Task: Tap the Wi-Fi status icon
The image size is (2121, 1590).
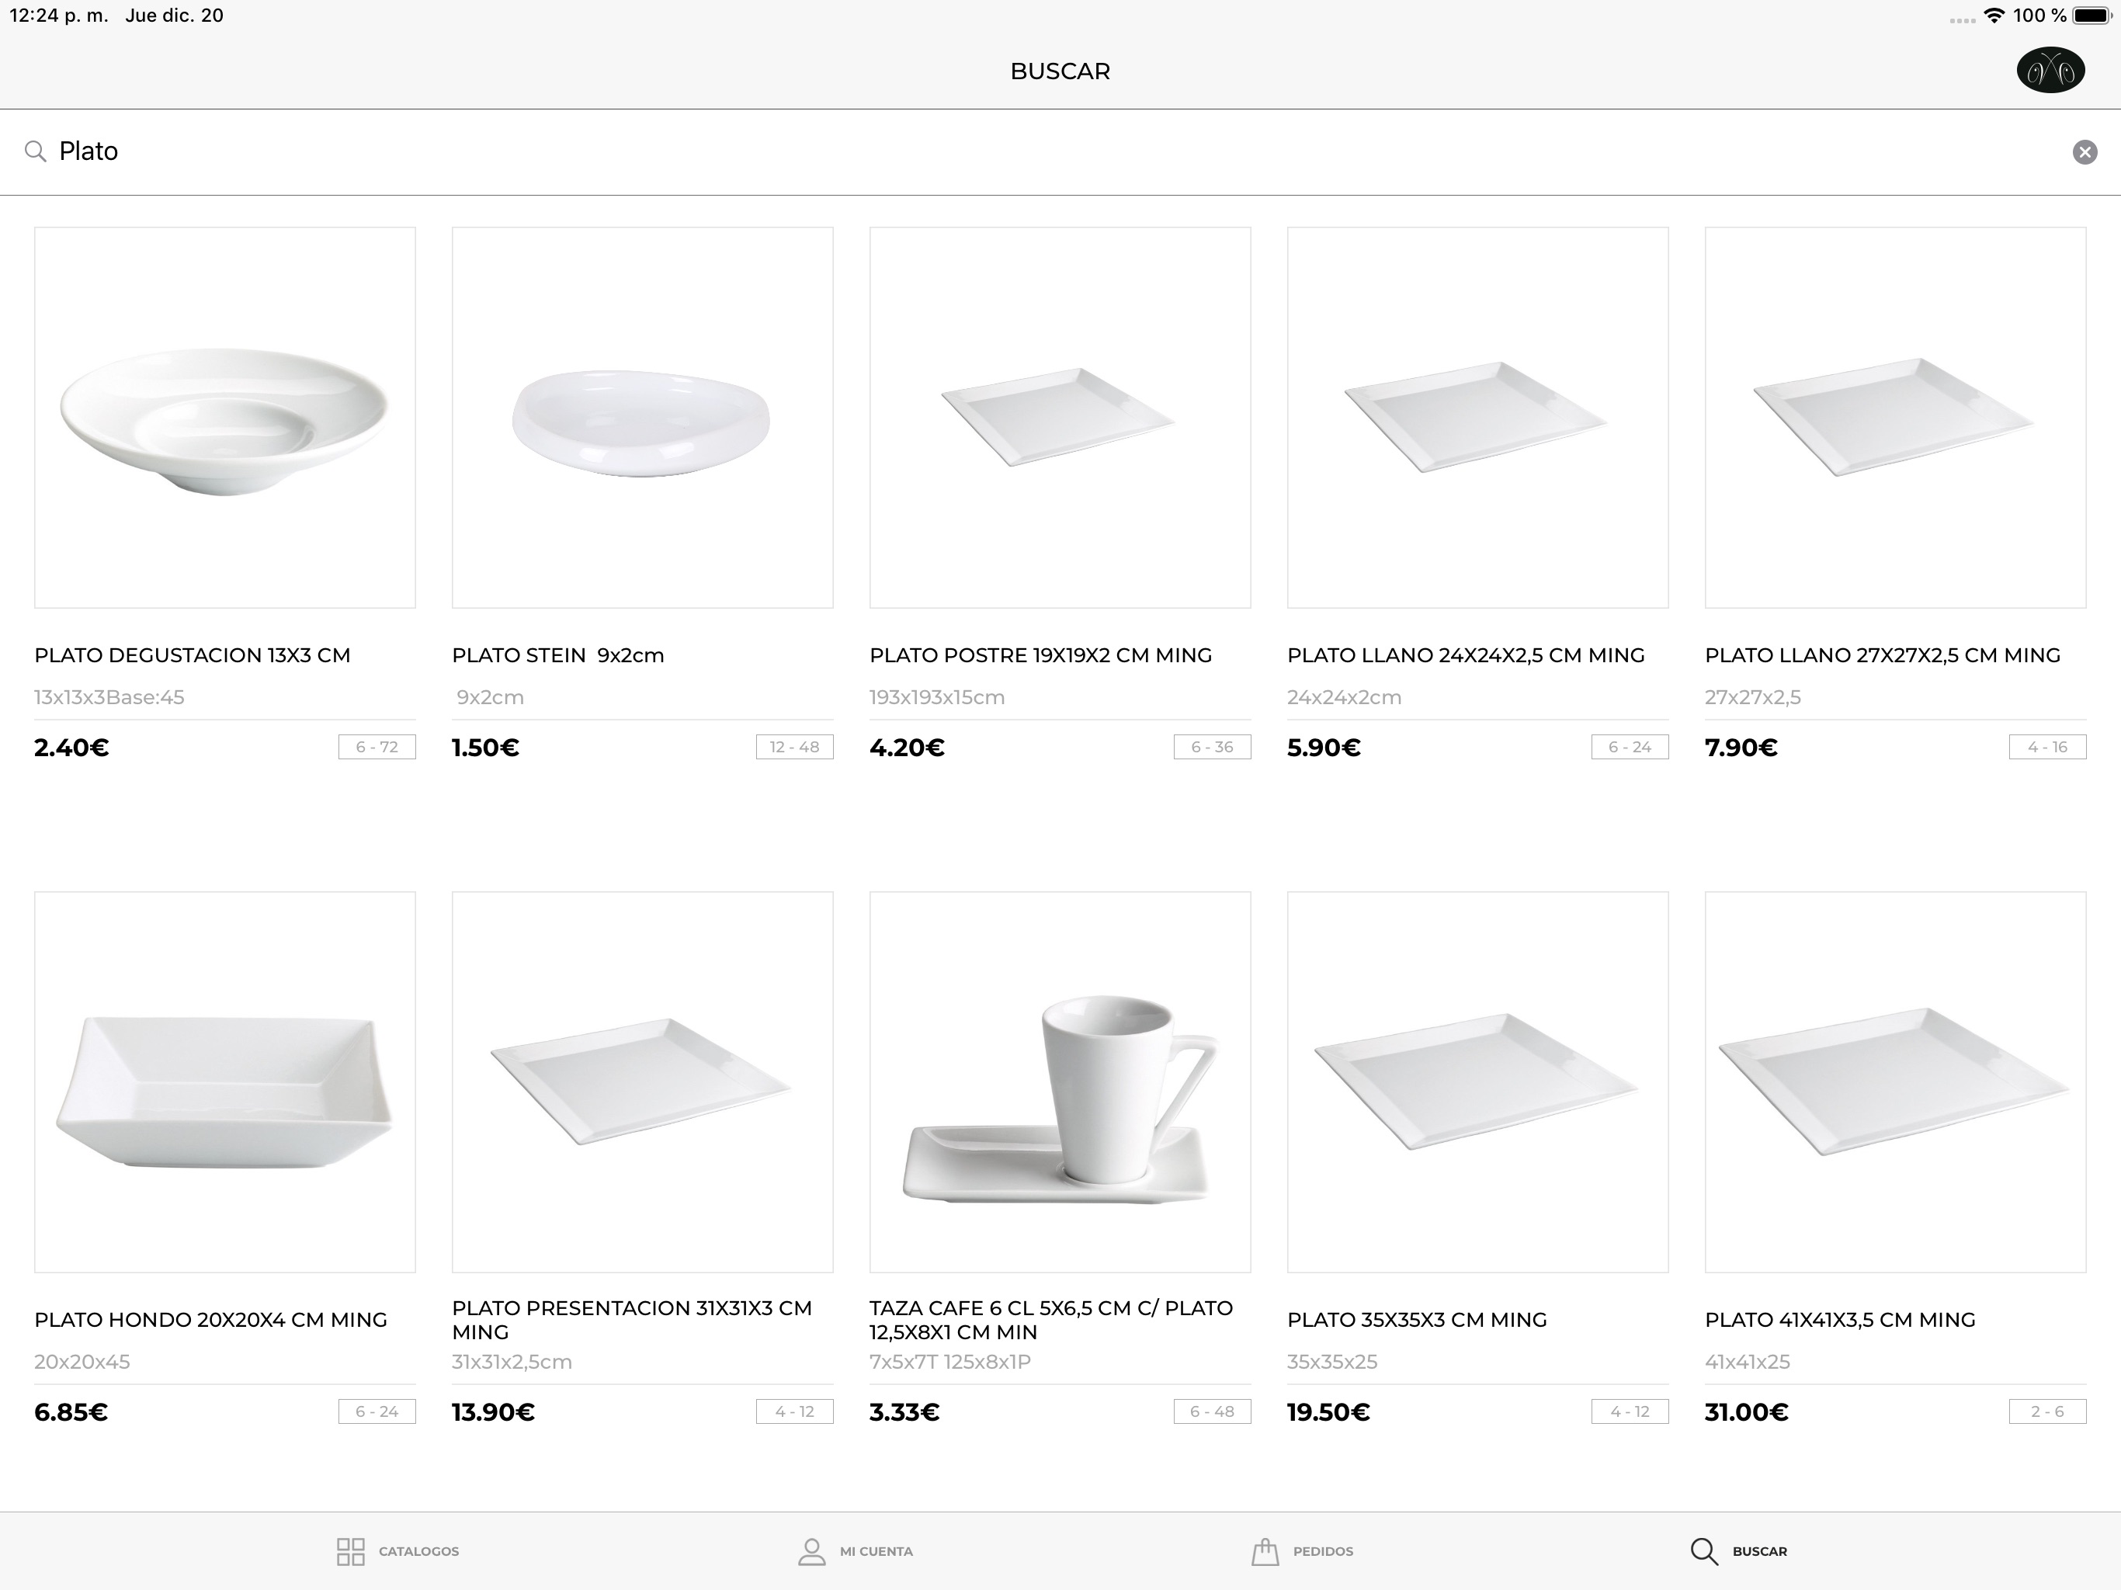Action: coord(1994,16)
